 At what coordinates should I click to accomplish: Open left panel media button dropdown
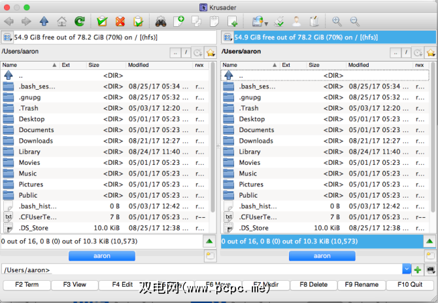[7, 37]
